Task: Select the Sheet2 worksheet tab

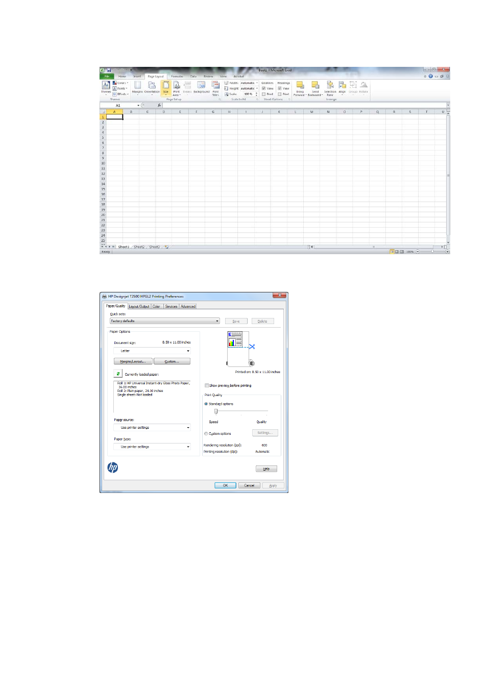Action: click(139, 247)
